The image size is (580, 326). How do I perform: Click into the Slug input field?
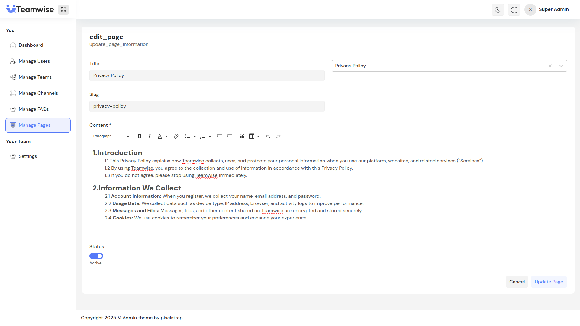207,106
